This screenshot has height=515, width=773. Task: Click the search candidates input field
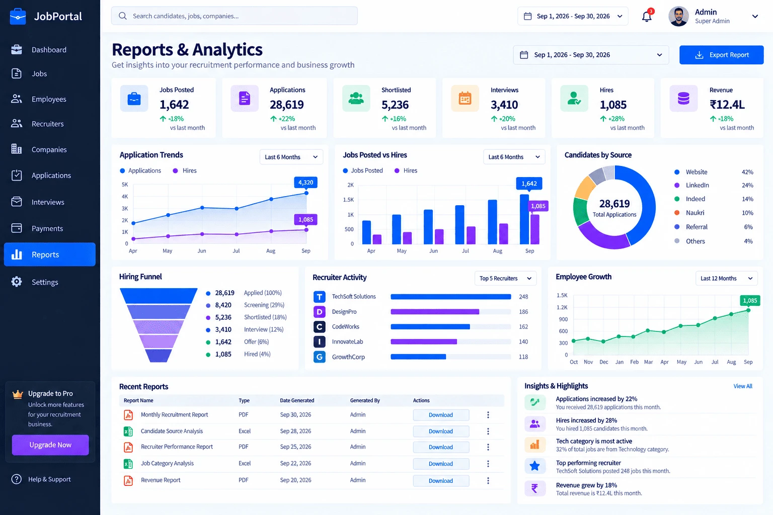click(x=234, y=16)
